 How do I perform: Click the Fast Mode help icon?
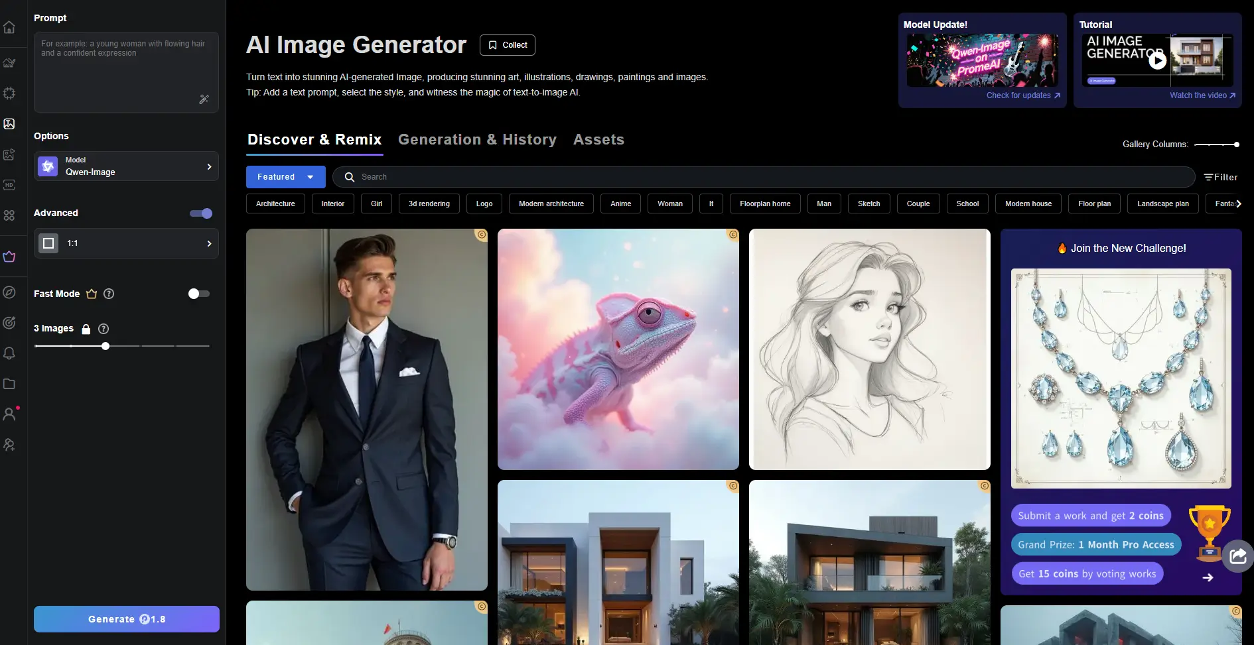[x=109, y=294]
